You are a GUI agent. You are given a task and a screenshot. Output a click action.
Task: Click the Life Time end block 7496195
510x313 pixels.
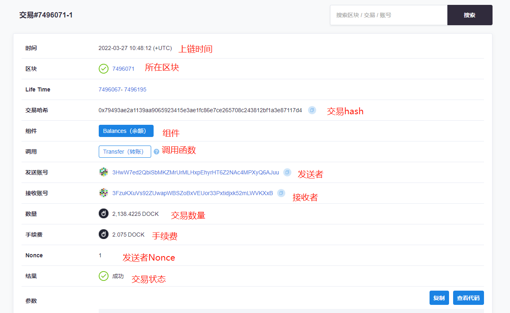135,89
